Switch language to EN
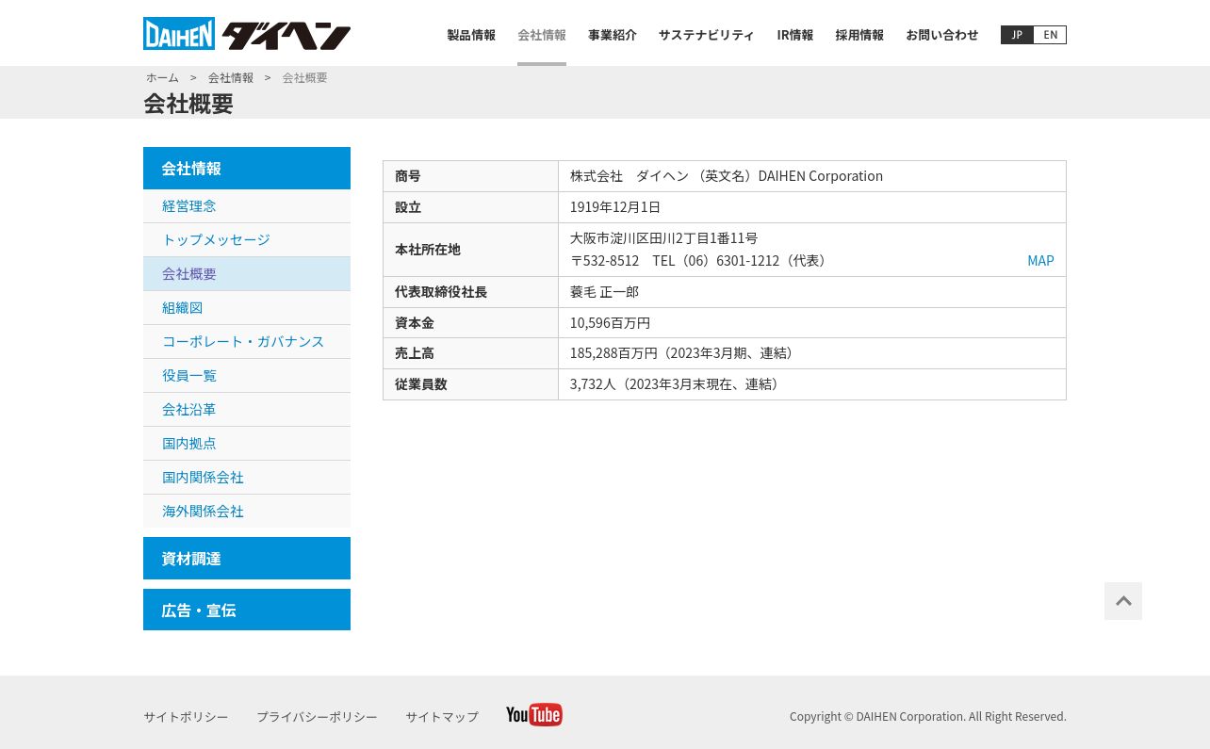This screenshot has height=749, width=1210. (x=1051, y=35)
